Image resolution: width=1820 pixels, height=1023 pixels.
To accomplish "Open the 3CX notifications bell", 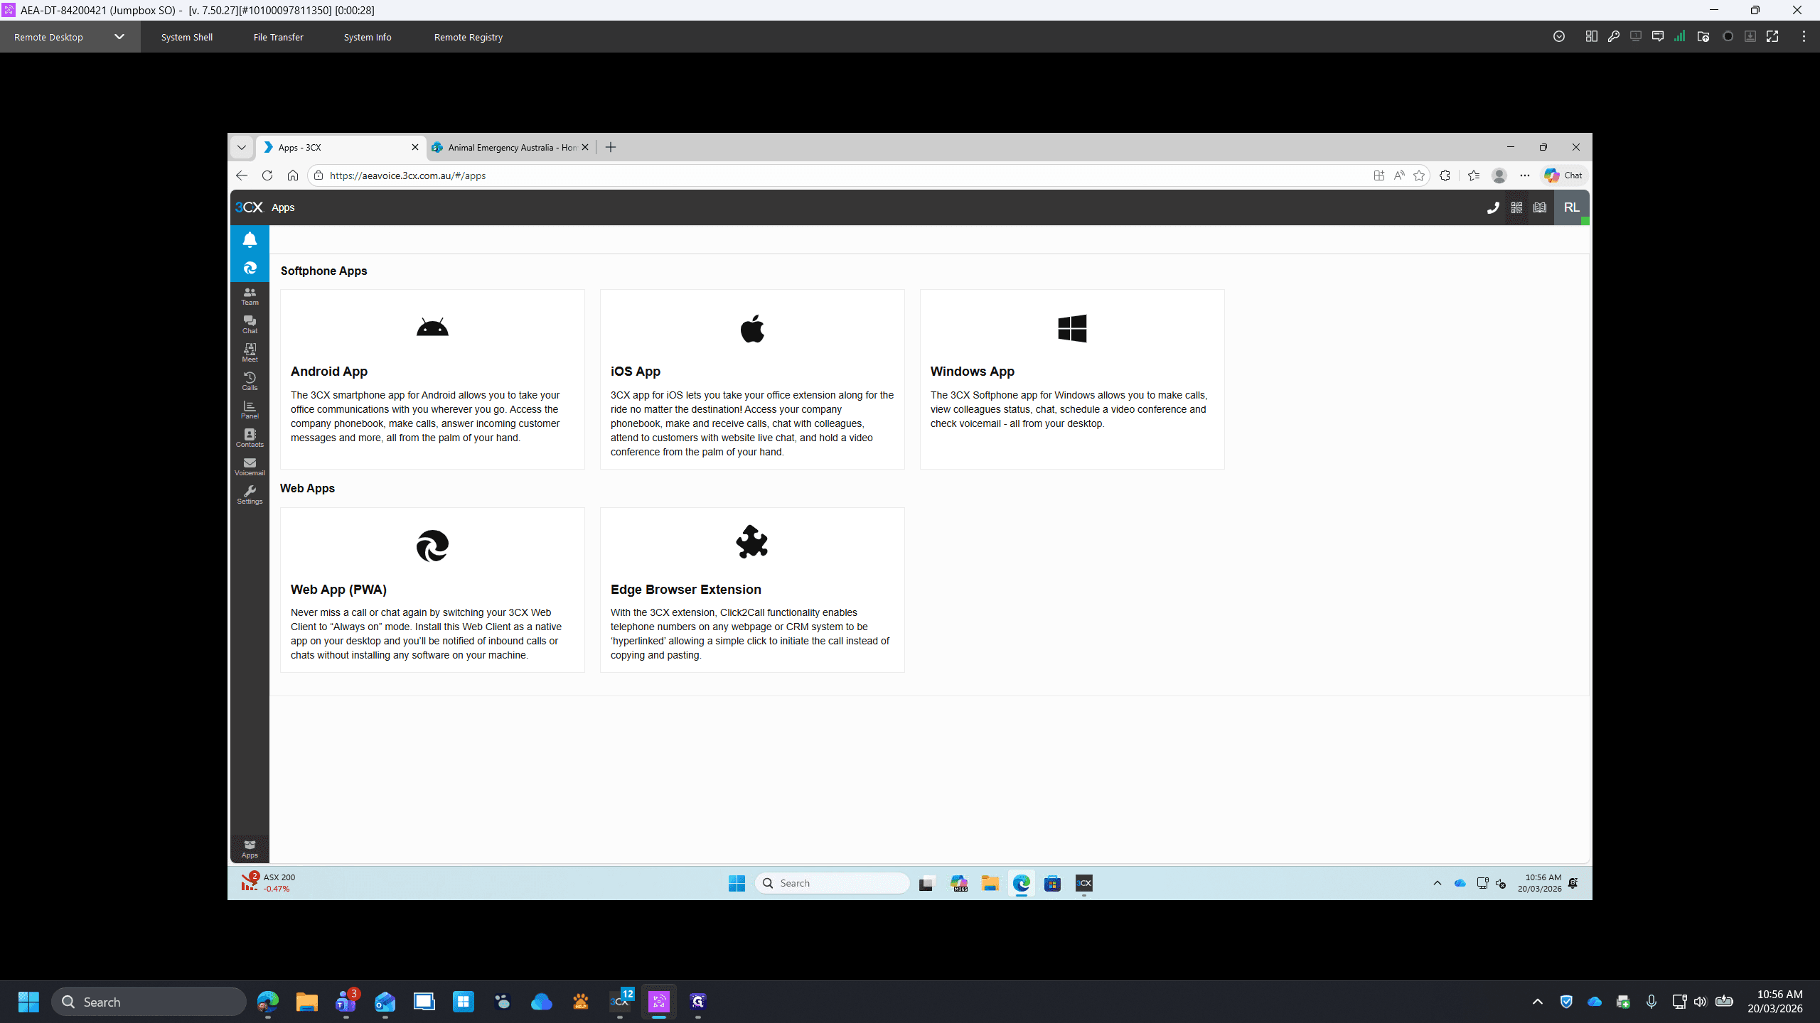I will click(250, 239).
